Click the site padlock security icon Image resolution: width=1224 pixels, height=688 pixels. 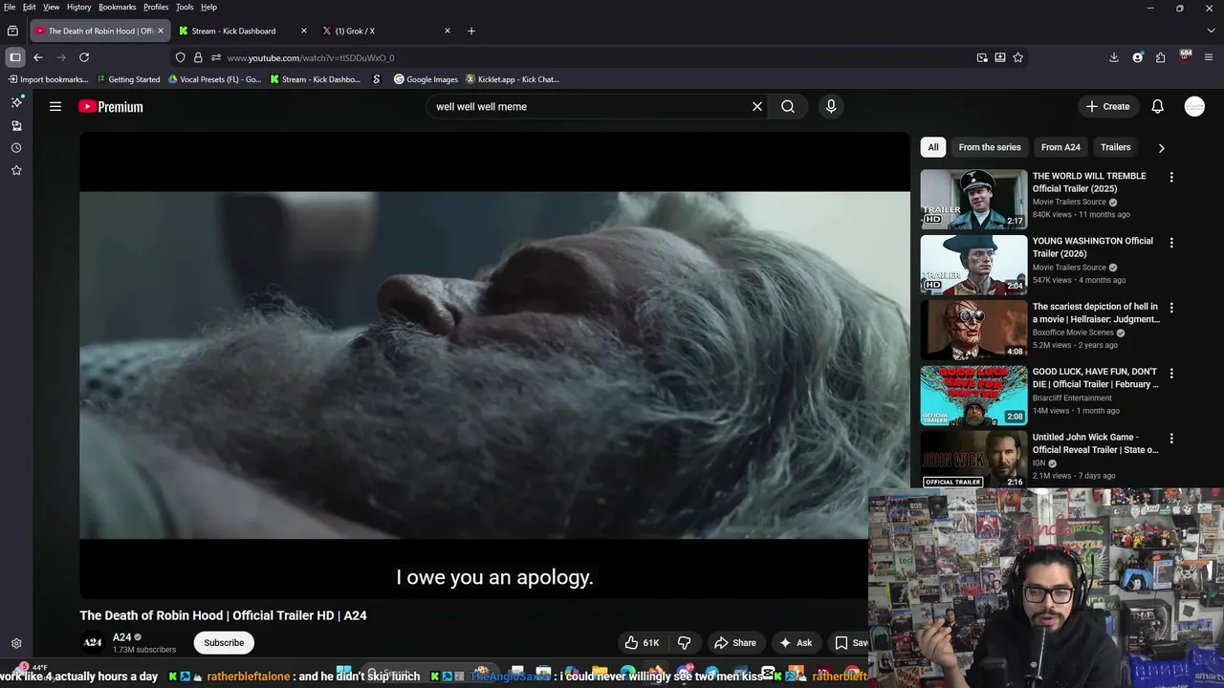[x=198, y=57]
